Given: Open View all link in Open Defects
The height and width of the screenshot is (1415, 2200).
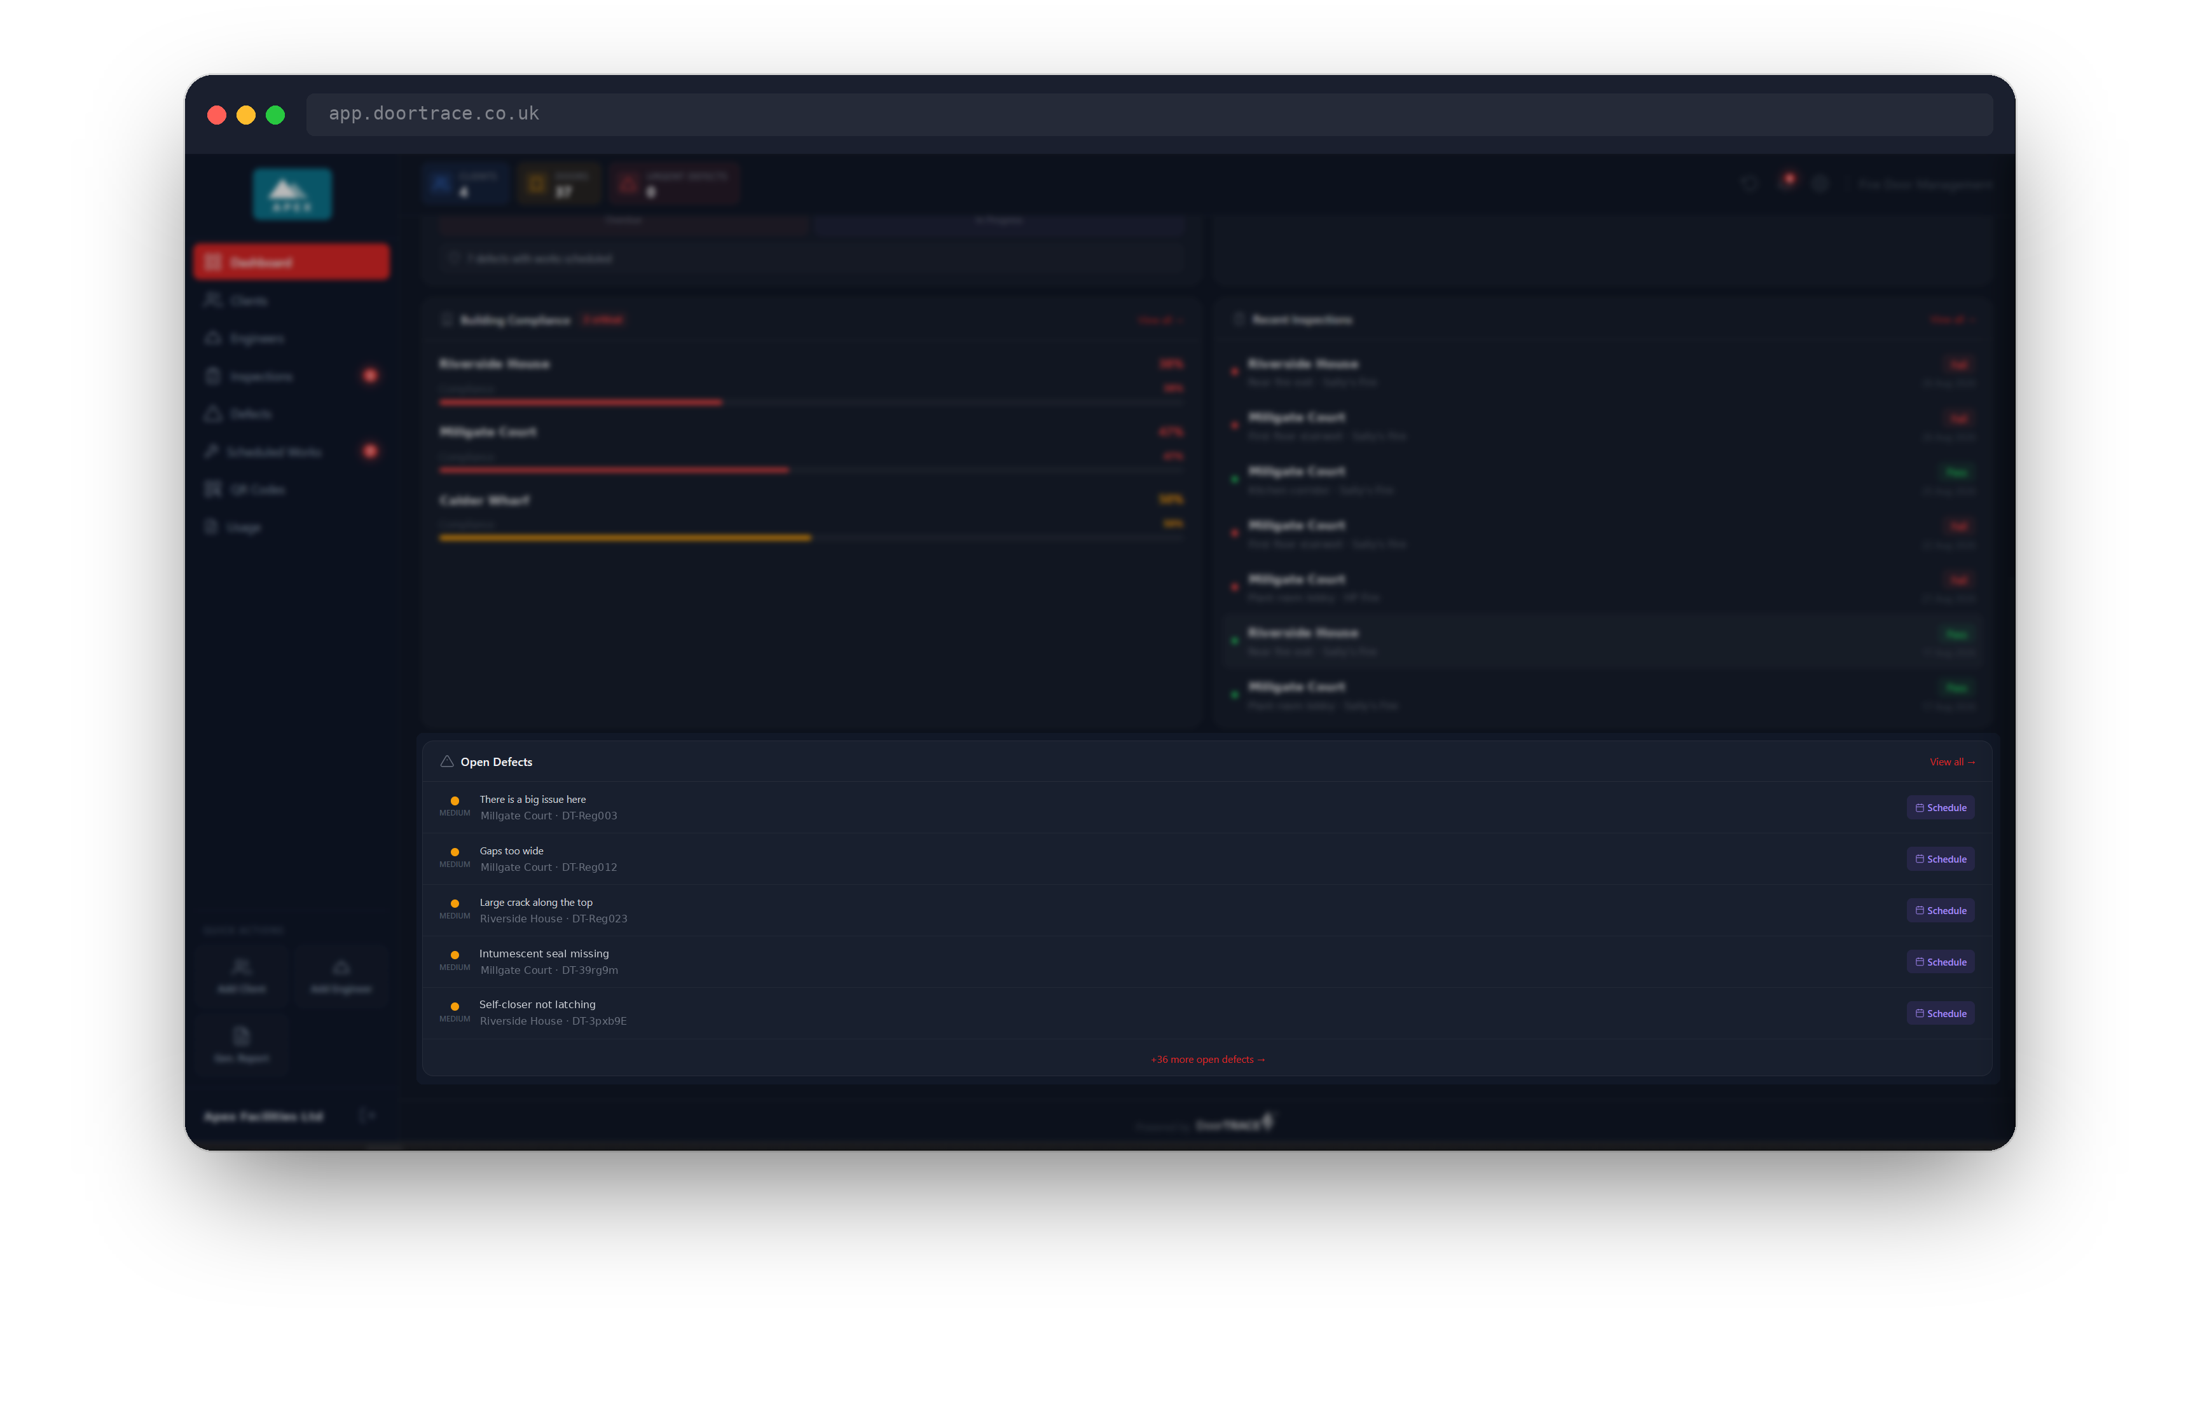Looking at the screenshot, I should pos(1952,762).
